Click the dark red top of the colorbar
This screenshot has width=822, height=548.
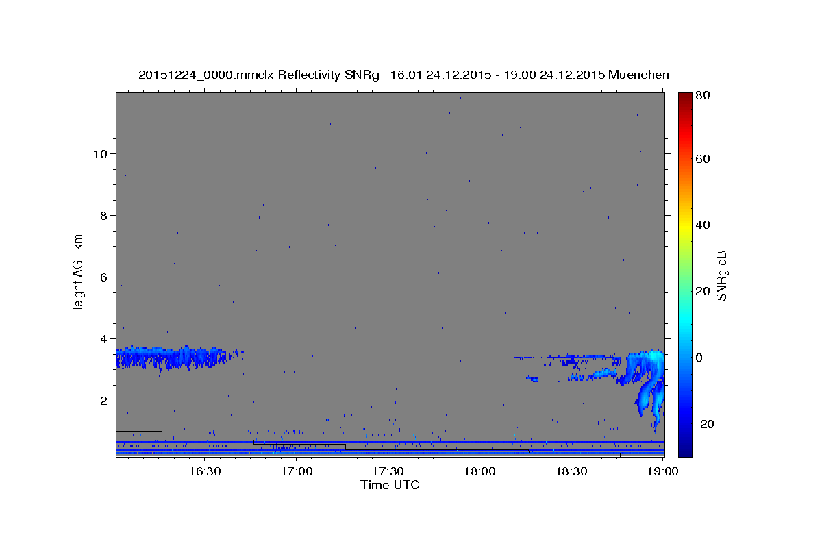tap(685, 97)
